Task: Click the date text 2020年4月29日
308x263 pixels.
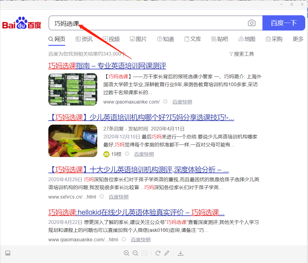Action: (x=65, y=179)
